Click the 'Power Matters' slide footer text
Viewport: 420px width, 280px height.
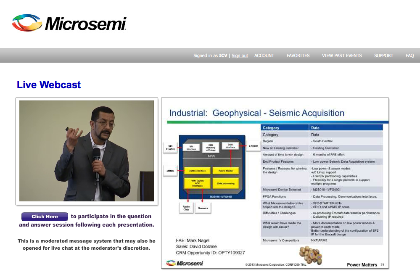coord(362,265)
